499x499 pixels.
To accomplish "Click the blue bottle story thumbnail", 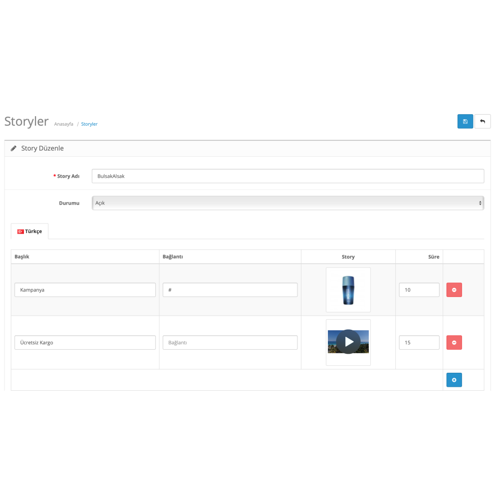I will tap(348, 289).
